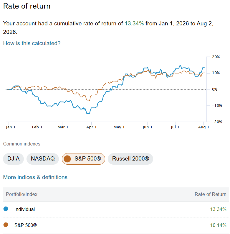Click the 20% y-axis label

coord(216,57)
